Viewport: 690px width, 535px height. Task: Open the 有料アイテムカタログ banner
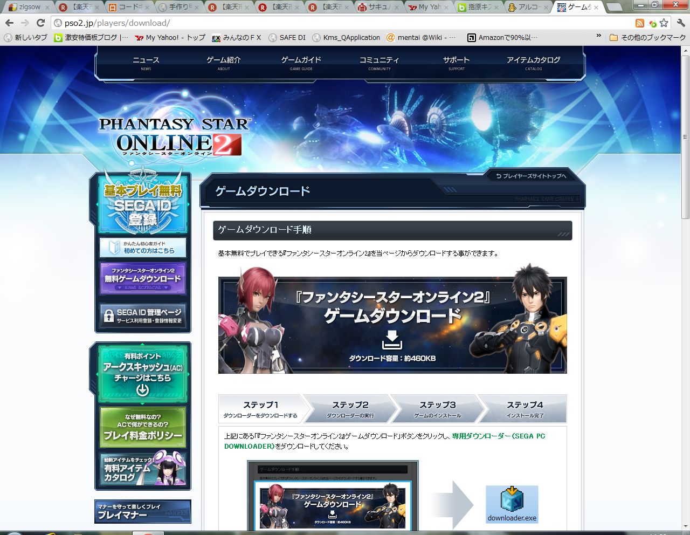143,468
